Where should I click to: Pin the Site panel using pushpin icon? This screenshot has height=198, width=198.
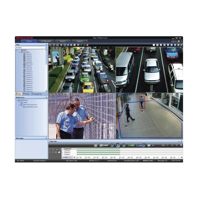tap(46, 45)
